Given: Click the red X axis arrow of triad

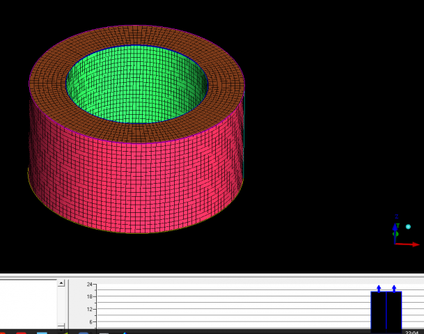Looking at the screenshot, I should 411,244.
